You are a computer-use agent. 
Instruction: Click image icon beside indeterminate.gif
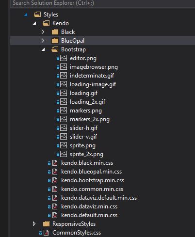pos(64,76)
